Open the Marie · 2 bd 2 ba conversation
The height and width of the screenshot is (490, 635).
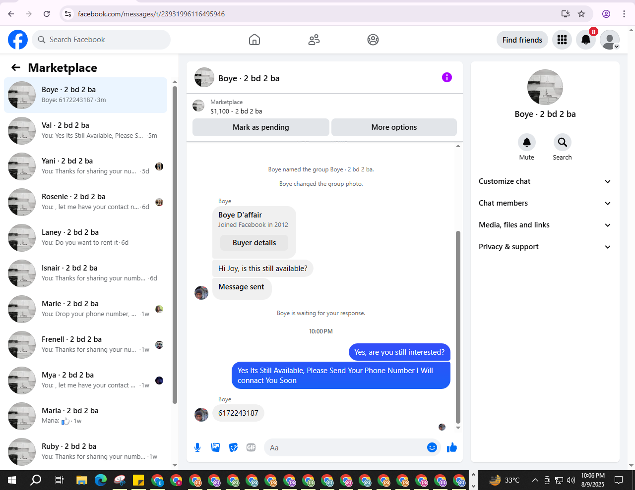pyautogui.click(x=85, y=309)
